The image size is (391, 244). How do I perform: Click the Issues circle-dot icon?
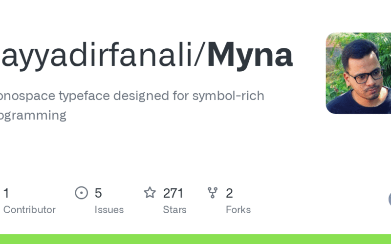pyautogui.click(x=81, y=193)
